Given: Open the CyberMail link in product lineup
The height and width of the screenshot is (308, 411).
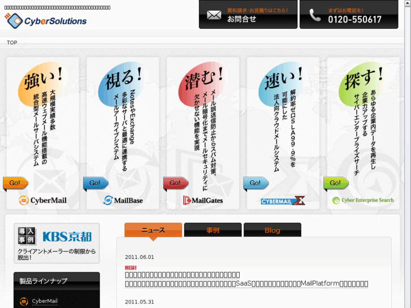Looking at the screenshot, I should click(x=45, y=301).
